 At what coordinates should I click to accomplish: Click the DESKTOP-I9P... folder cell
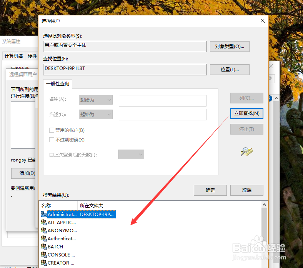click(97, 214)
